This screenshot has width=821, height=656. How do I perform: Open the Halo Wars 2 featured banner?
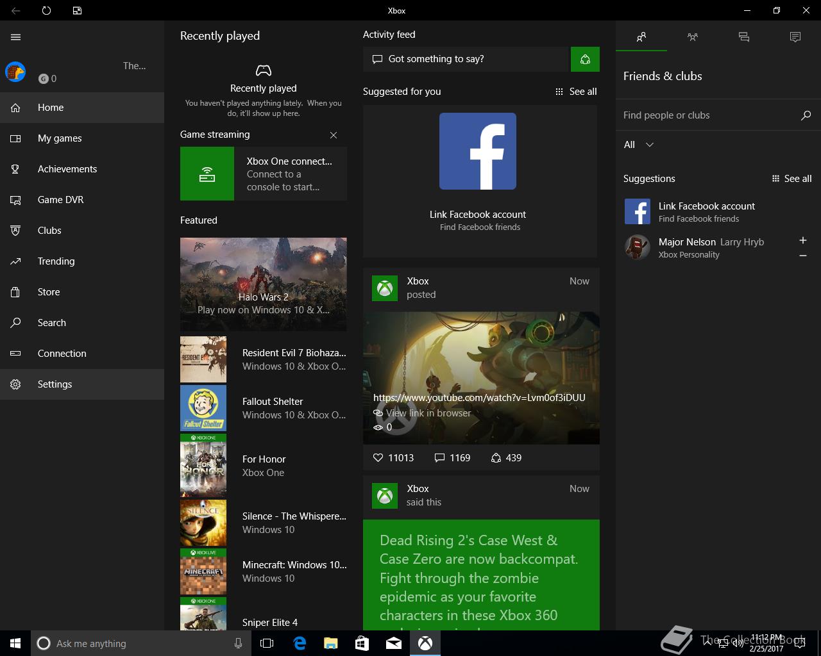(264, 284)
